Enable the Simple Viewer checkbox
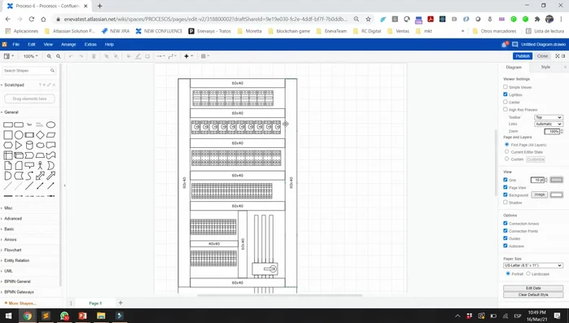This screenshot has width=569, height=323. coord(506,87)
